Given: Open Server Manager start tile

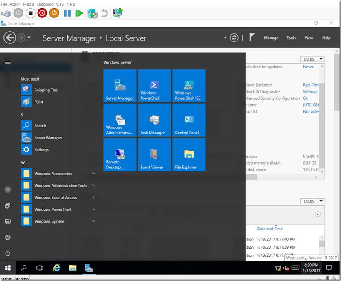Looking at the screenshot, I should (120, 85).
